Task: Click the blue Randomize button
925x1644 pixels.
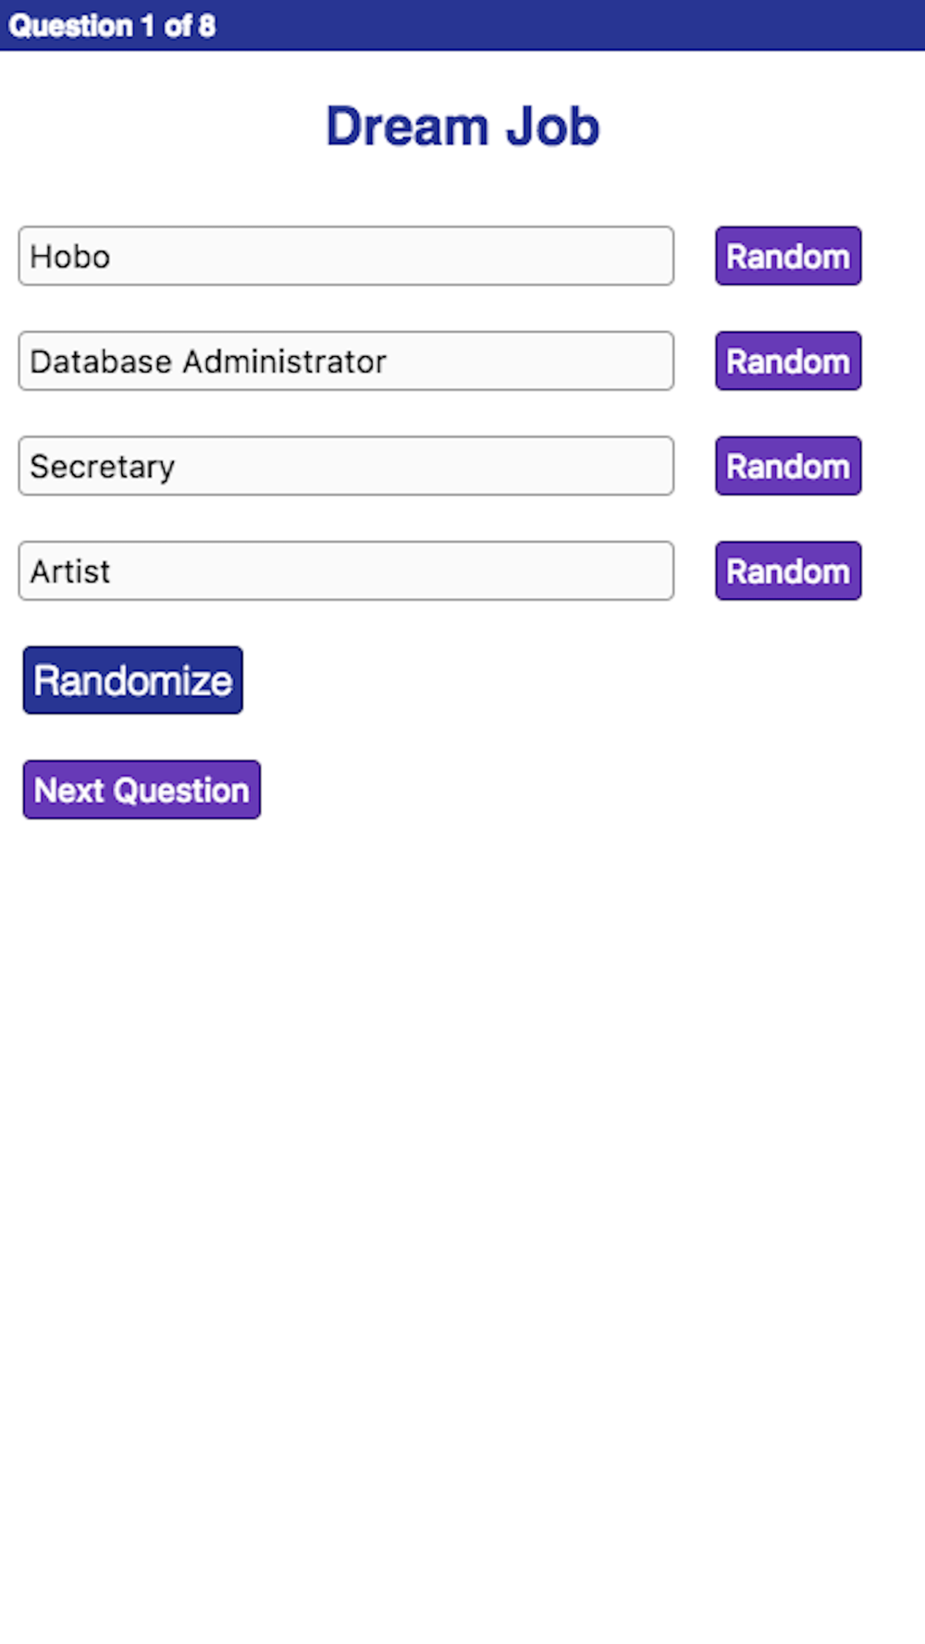Action: (x=133, y=681)
